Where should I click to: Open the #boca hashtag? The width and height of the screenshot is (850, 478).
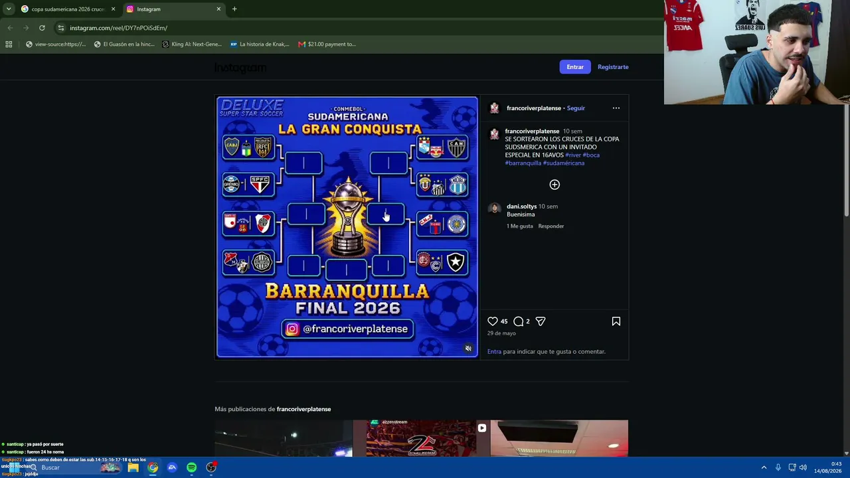pyautogui.click(x=591, y=155)
